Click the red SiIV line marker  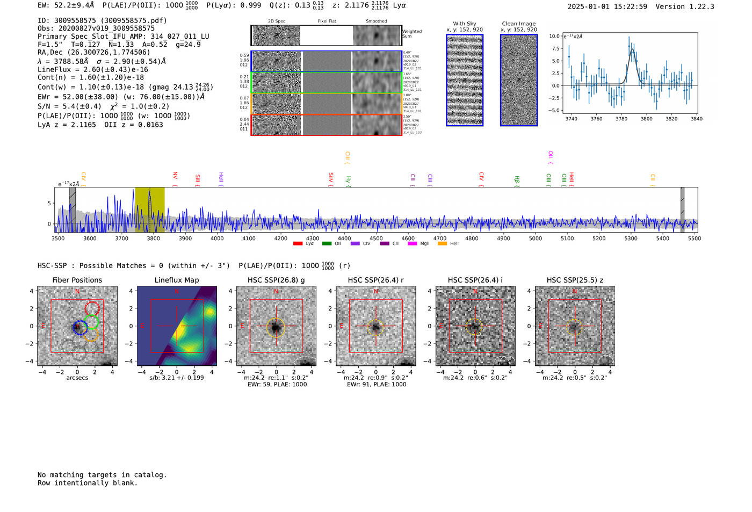pos(331,179)
